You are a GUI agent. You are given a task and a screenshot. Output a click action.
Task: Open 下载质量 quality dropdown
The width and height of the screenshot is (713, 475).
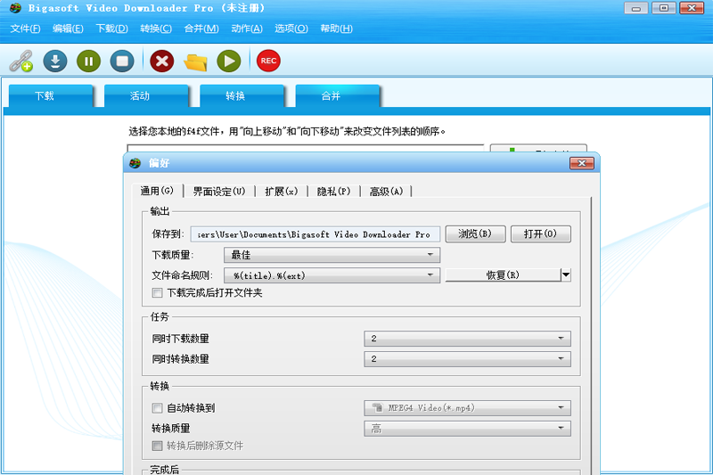pos(332,255)
